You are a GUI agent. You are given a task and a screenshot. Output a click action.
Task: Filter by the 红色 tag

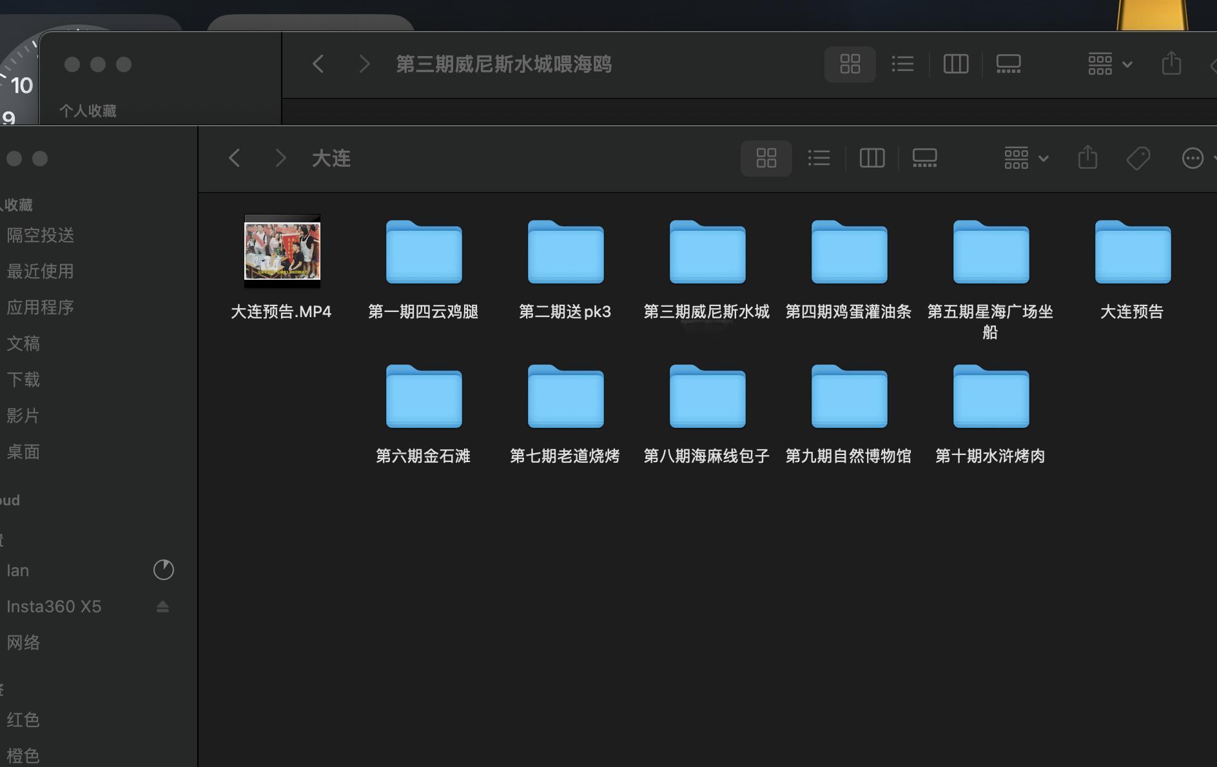pyautogui.click(x=23, y=720)
